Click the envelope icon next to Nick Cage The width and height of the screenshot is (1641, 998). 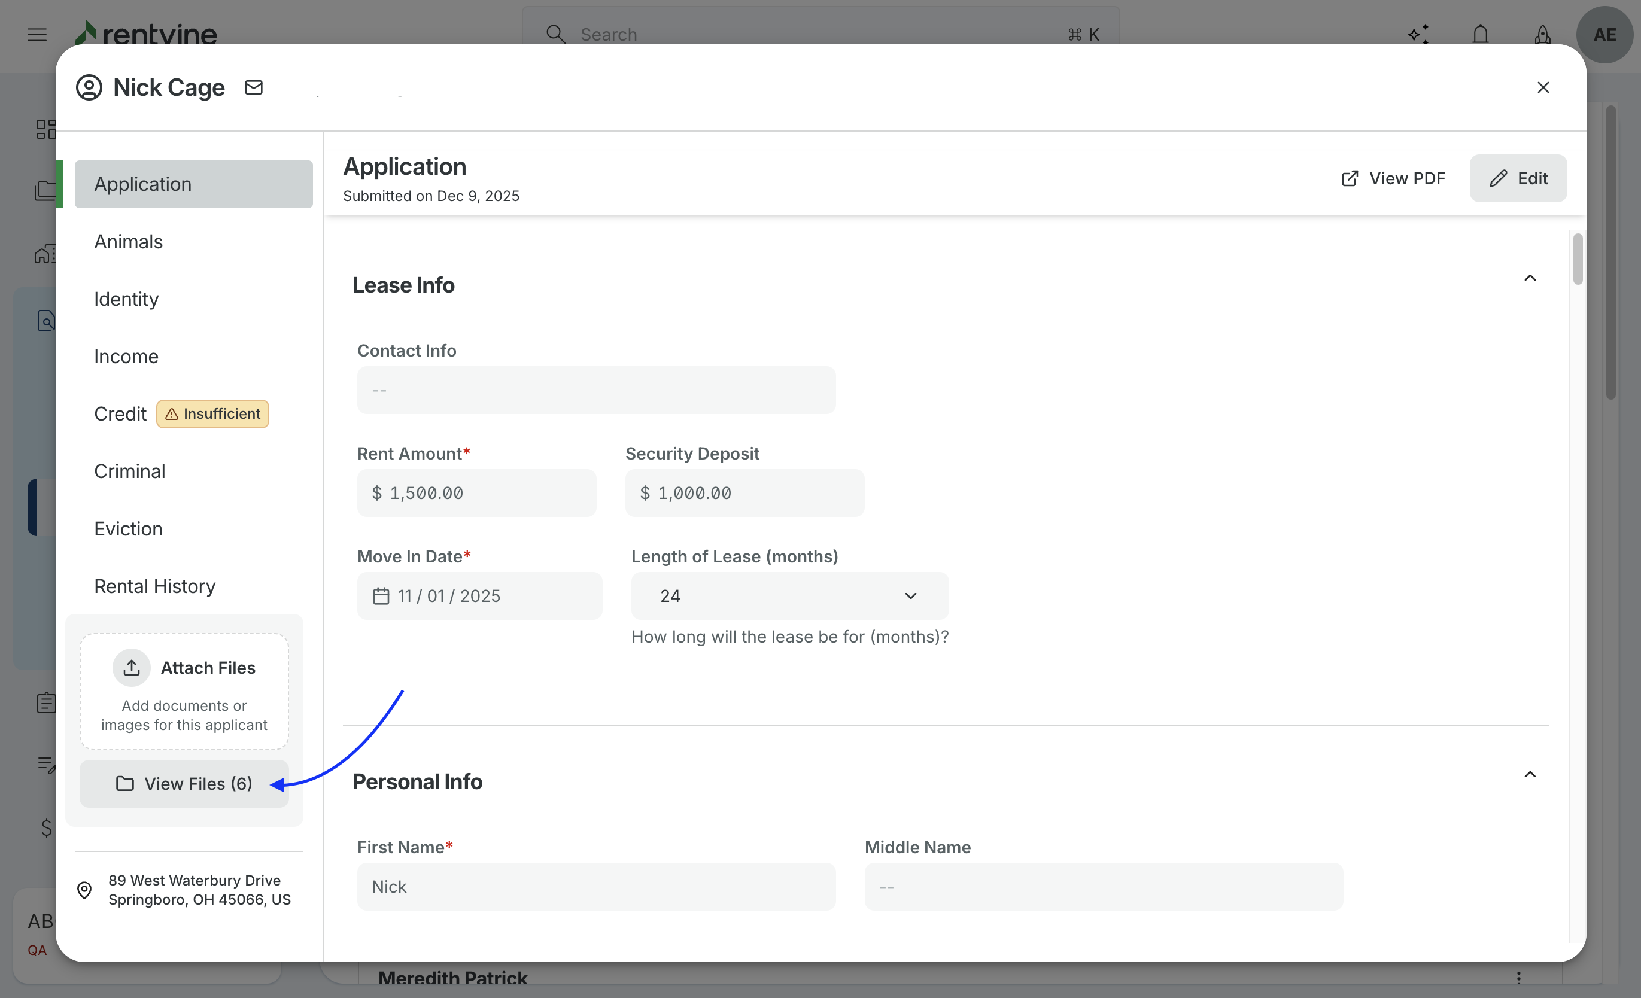pyautogui.click(x=254, y=87)
